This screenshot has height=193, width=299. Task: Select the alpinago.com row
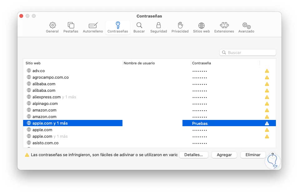click(x=149, y=103)
